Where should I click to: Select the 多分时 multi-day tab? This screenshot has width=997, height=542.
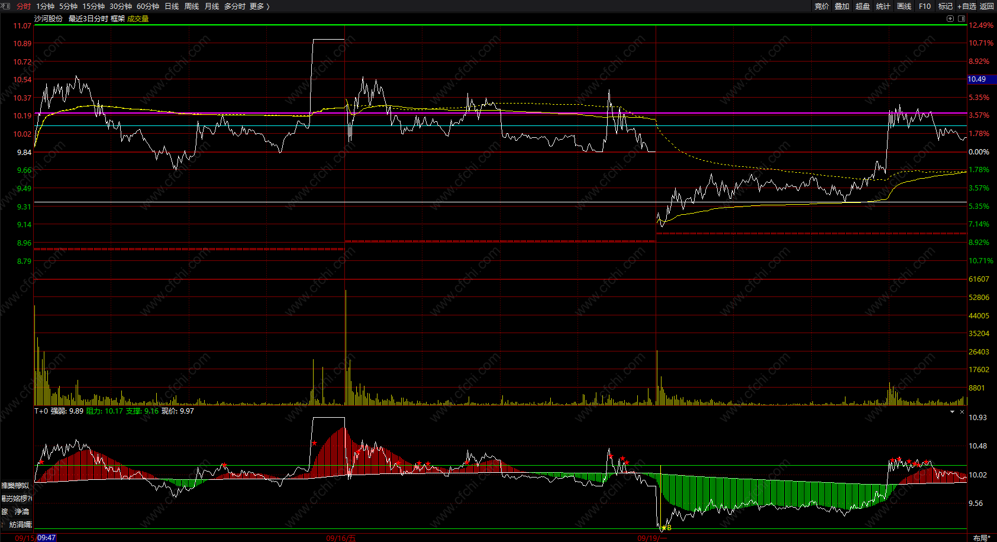click(235, 6)
